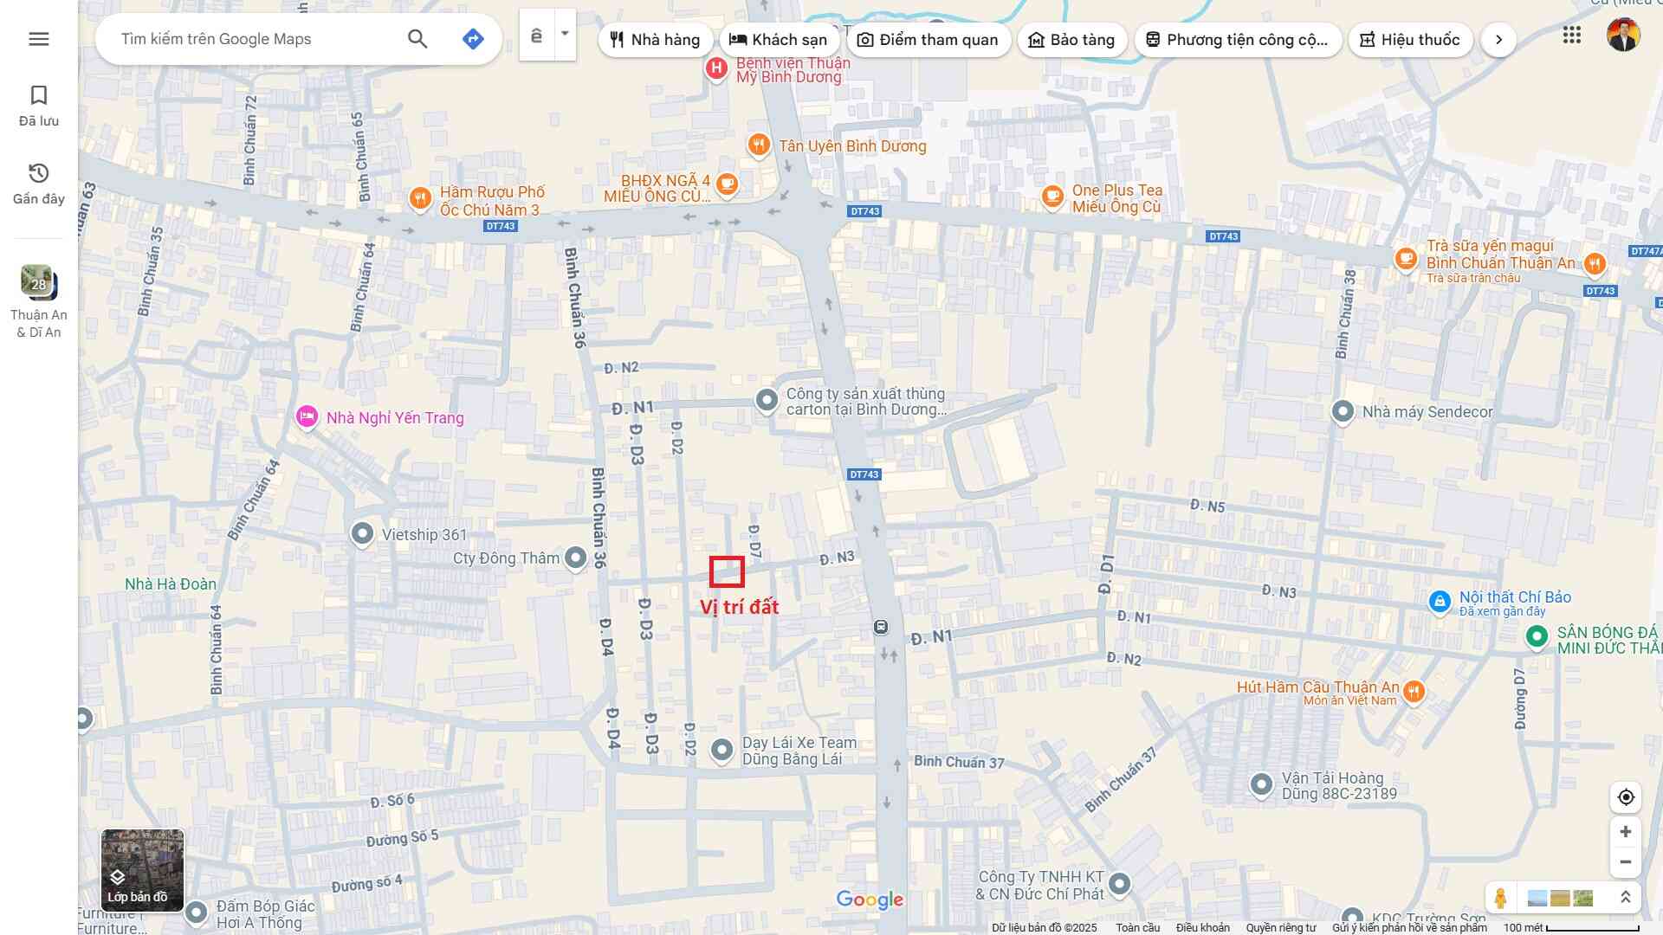
Task: Click the Quyền riêng tư privacy link
Action: coord(1280,928)
